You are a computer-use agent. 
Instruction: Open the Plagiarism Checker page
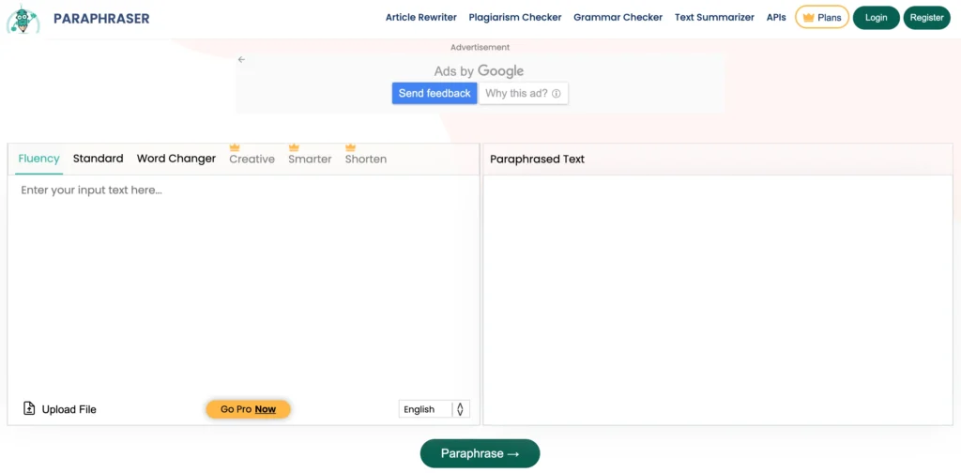[x=515, y=17]
